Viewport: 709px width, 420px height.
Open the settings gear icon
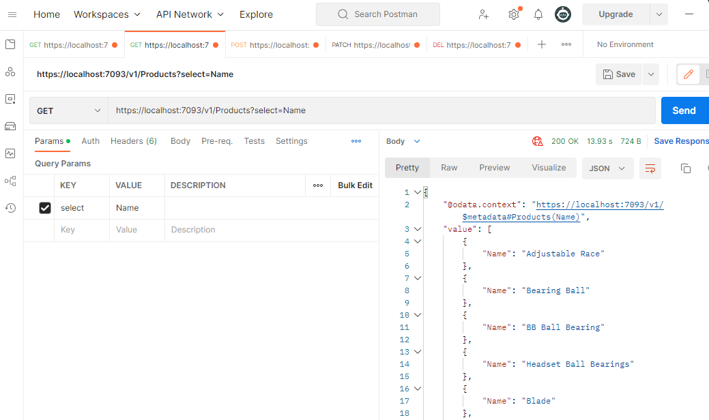pos(513,14)
